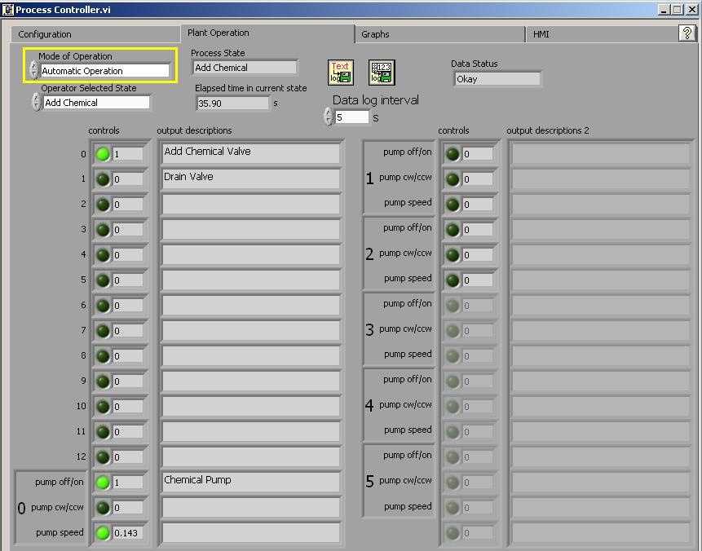Screen dimensions: 702x551
Task: Click the 'Data log interval' label
Action: point(376,99)
